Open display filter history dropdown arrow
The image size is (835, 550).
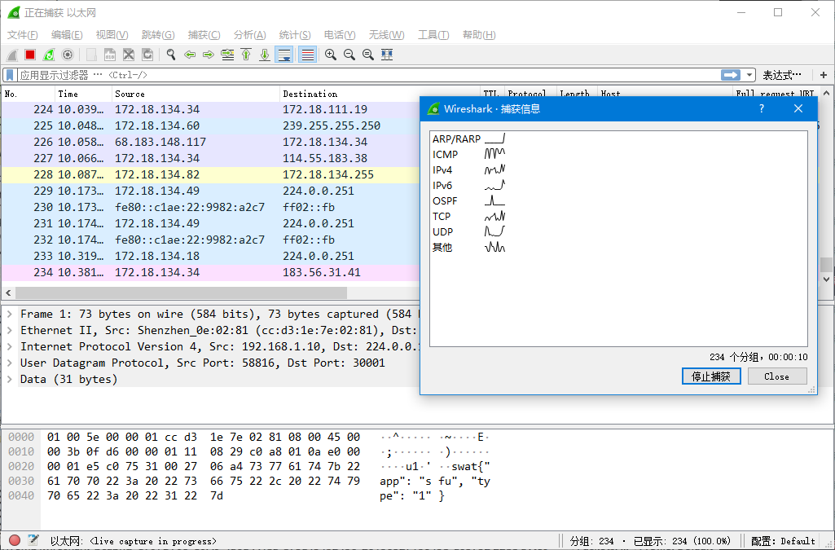[749, 75]
